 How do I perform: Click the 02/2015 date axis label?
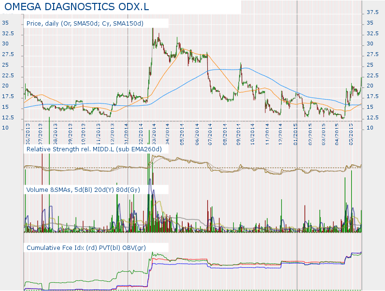pyautogui.click(x=310, y=134)
